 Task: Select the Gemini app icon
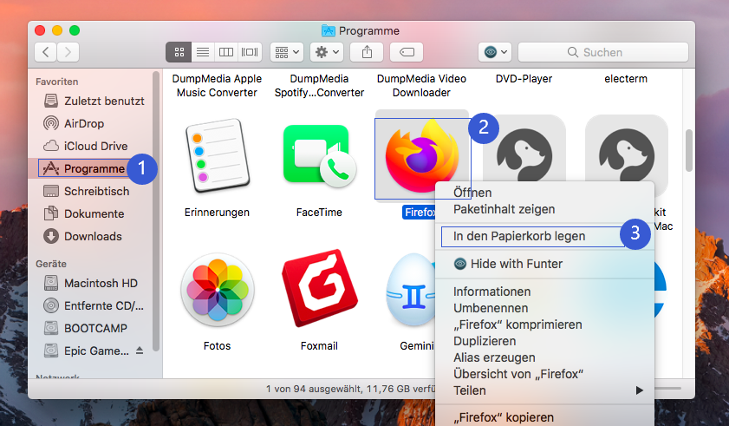412,289
